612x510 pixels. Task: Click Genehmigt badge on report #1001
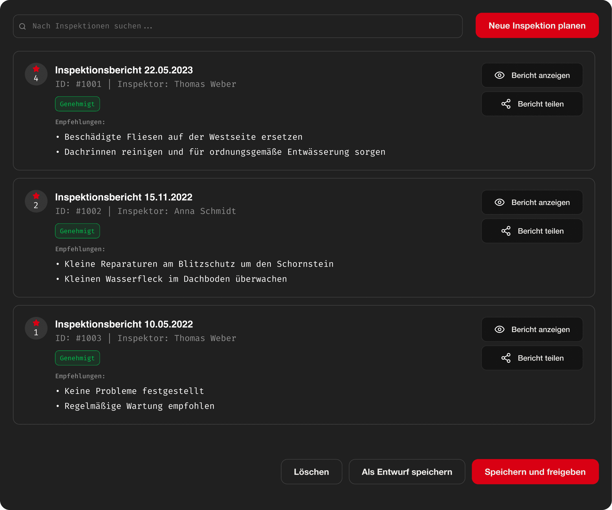tap(77, 104)
